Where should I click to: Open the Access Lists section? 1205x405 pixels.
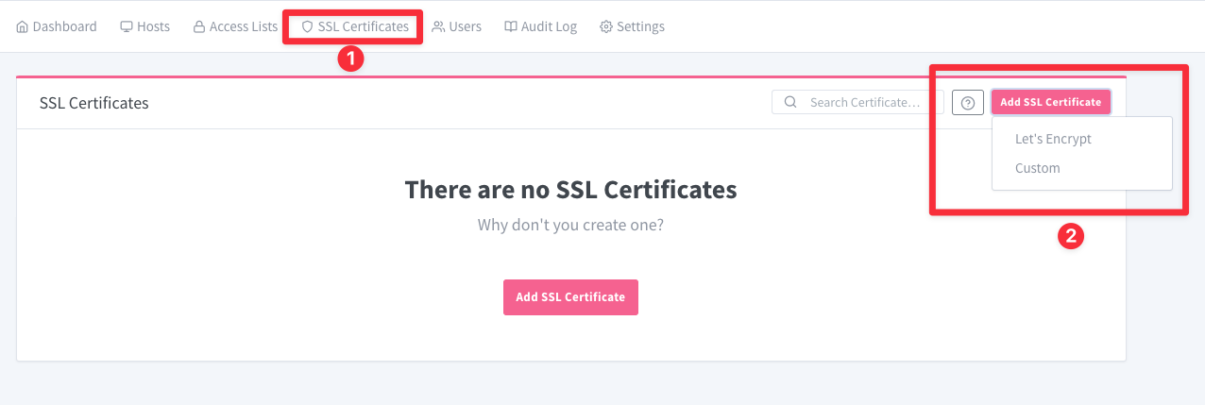tap(244, 26)
